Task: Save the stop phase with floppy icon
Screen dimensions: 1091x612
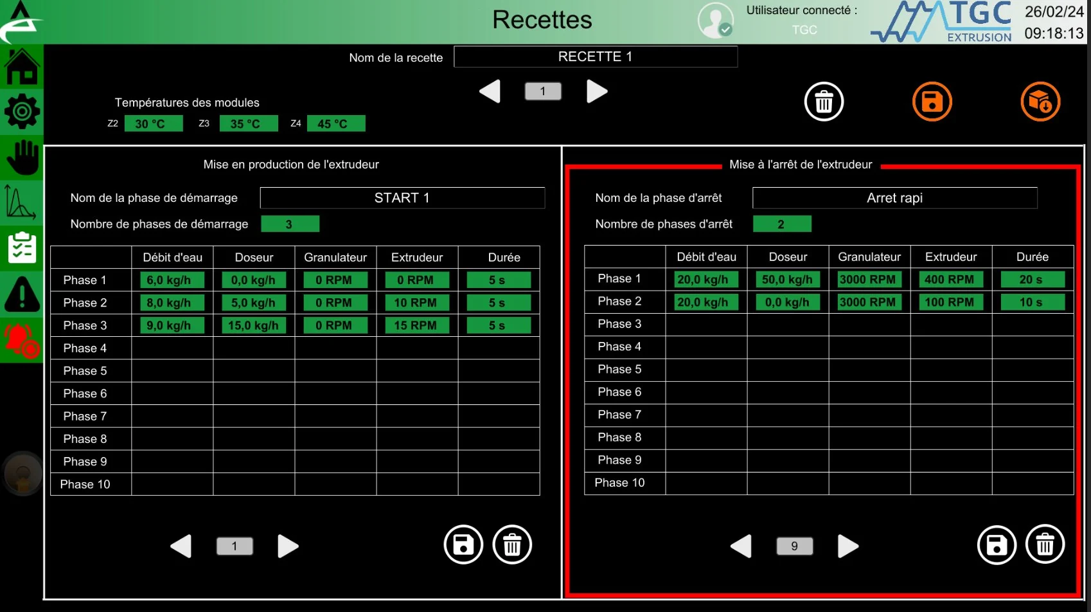Action: tap(997, 545)
